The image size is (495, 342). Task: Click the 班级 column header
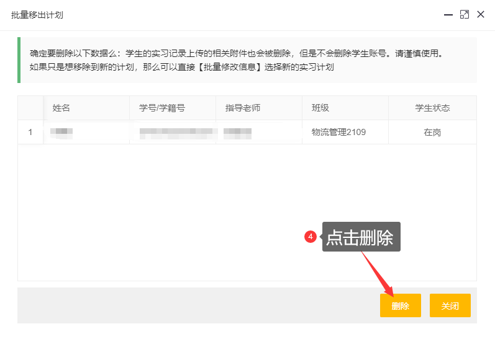pos(320,108)
